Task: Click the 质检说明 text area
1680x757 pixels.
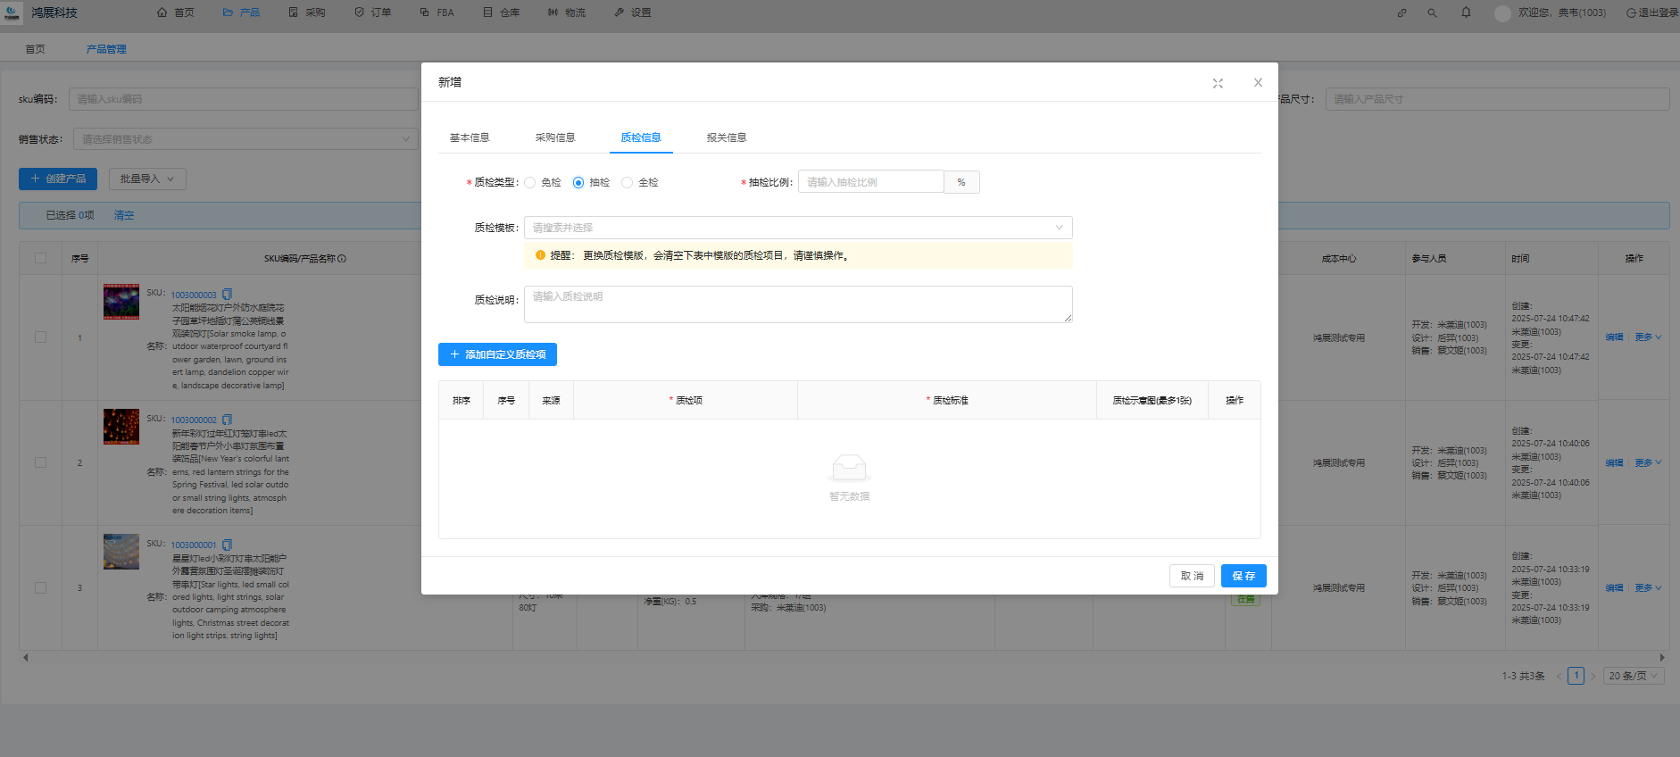Action: 797,304
